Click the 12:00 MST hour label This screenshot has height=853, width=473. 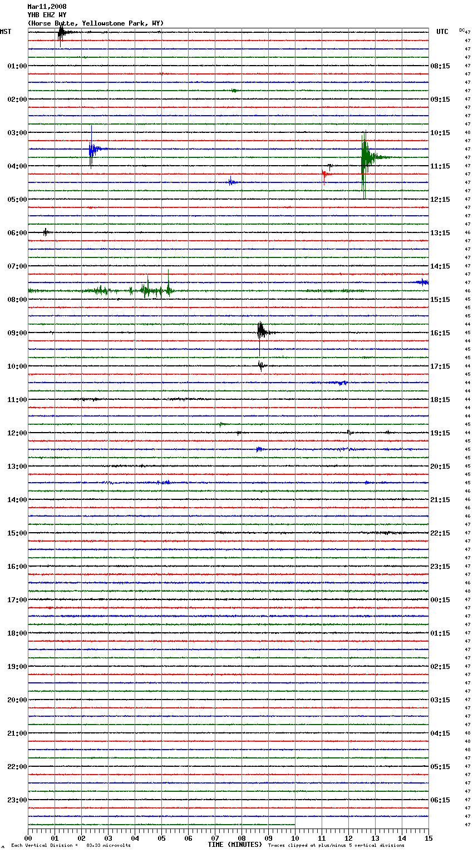click(17, 433)
